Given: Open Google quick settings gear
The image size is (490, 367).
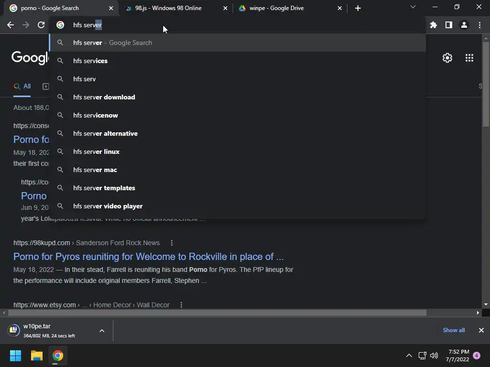Looking at the screenshot, I should click(x=447, y=58).
